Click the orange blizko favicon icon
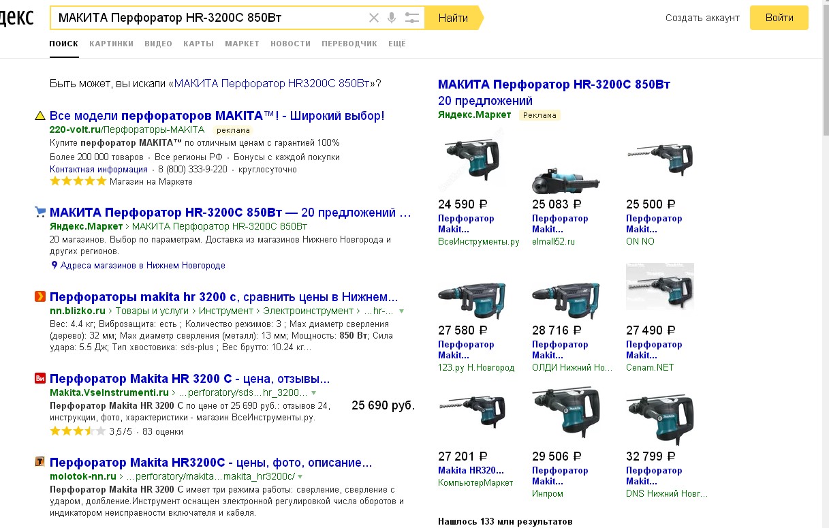This screenshot has height=528, width=829. (40, 296)
